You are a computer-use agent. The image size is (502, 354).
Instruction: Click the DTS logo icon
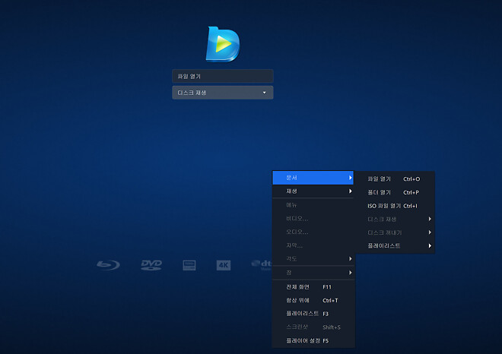261,265
